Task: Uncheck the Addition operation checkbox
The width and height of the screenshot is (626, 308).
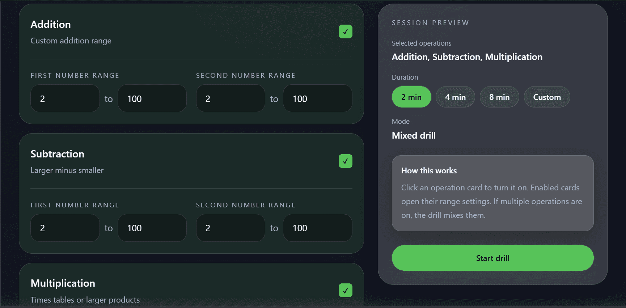Action: click(x=345, y=31)
